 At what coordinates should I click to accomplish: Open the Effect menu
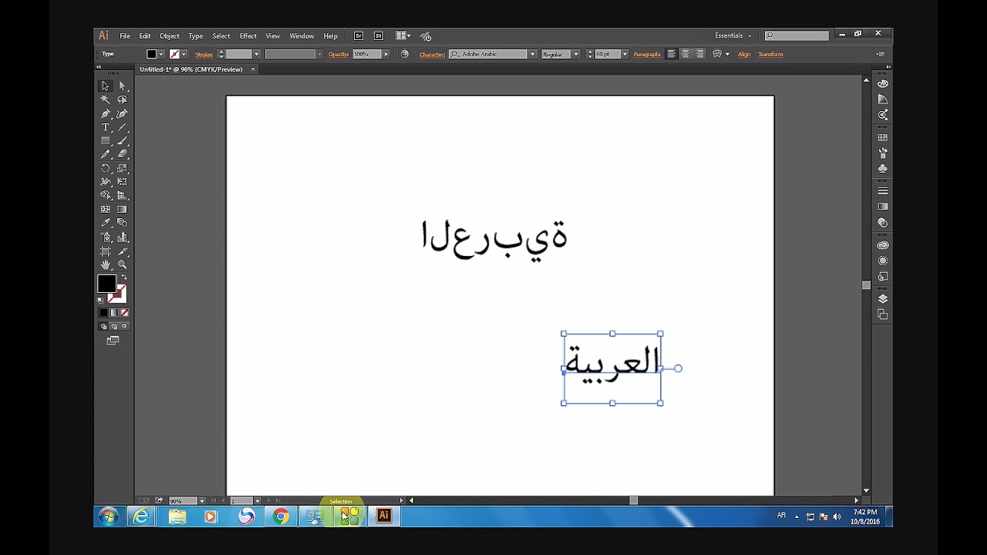248,36
